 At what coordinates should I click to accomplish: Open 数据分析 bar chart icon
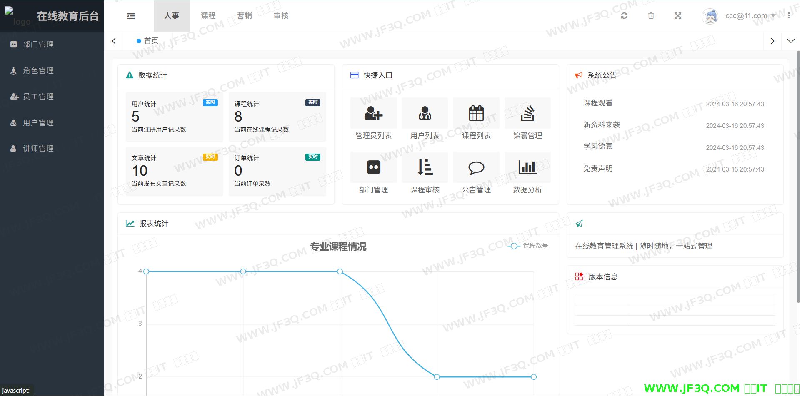coord(527,167)
